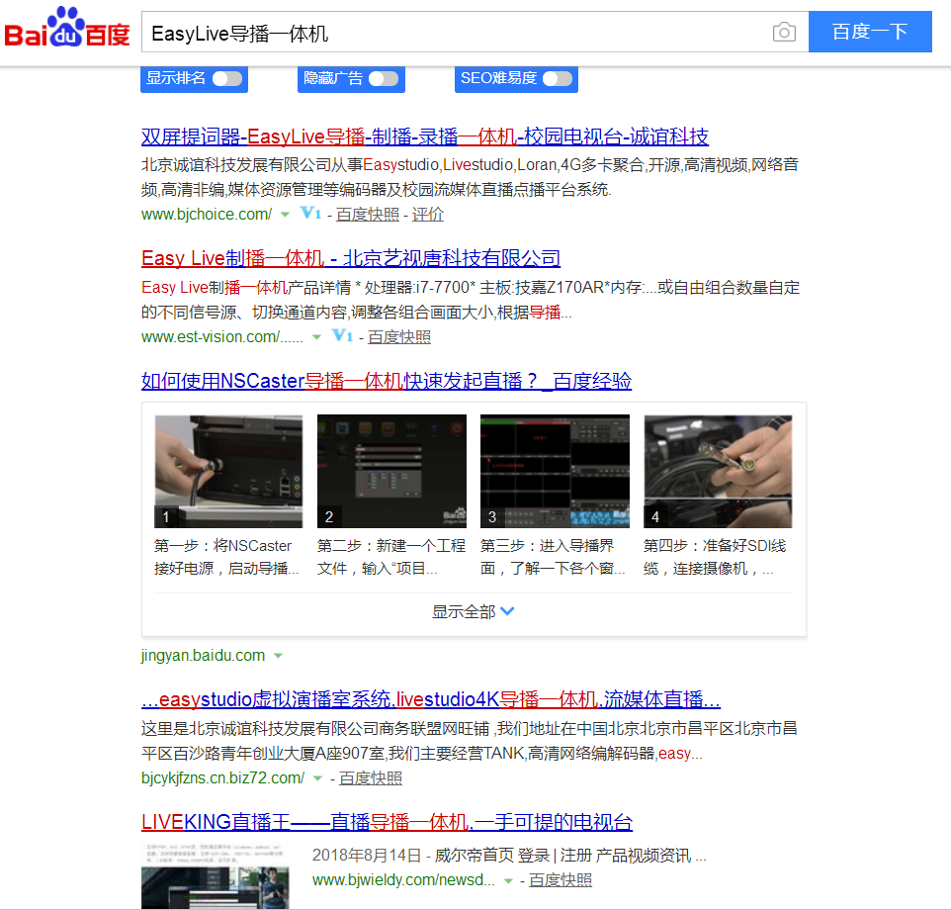Click the 百度一下 search button
Viewport: 951px width, 910px height.
pyautogui.click(x=870, y=32)
